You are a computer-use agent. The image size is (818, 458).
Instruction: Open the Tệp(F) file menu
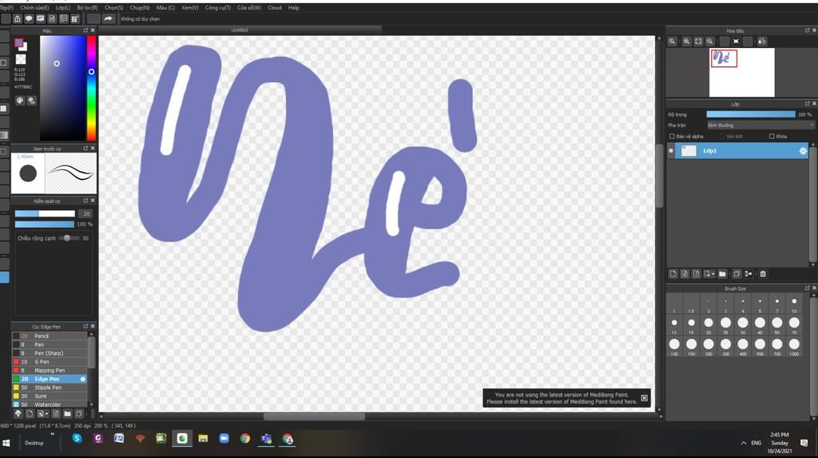(6, 8)
